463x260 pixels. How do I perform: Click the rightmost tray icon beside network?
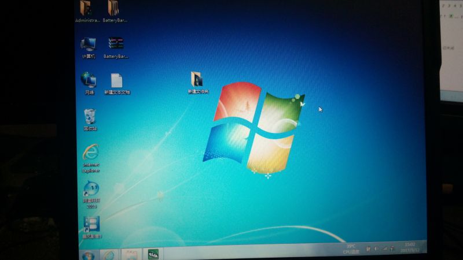[x=392, y=249]
